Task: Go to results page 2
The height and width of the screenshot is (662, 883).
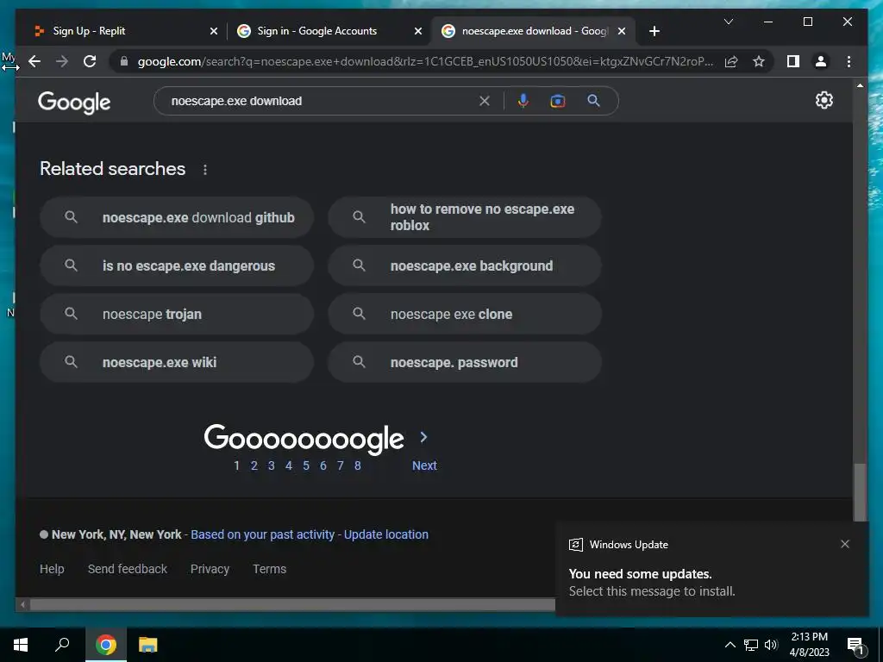Action: pyautogui.click(x=254, y=465)
